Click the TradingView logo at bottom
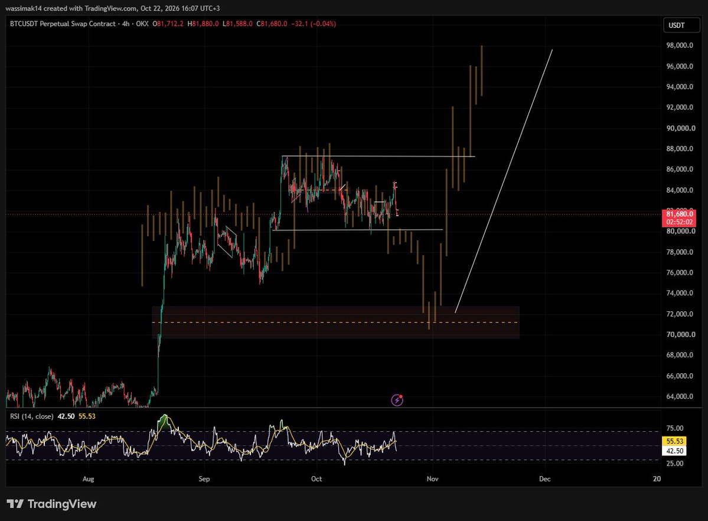708x521 pixels. 52,504
